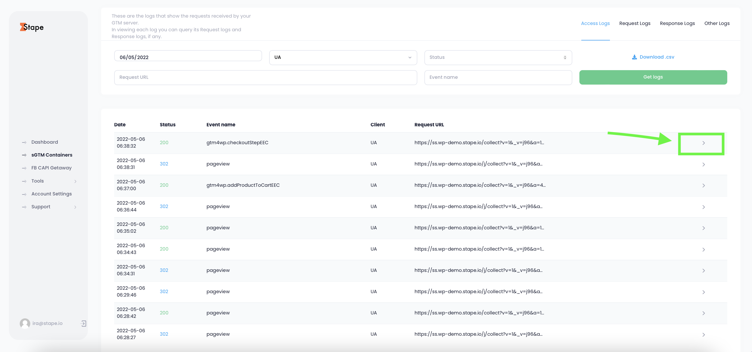Click the Get logs button
This screenshot has width=752, height=352.
coord(653,77)
